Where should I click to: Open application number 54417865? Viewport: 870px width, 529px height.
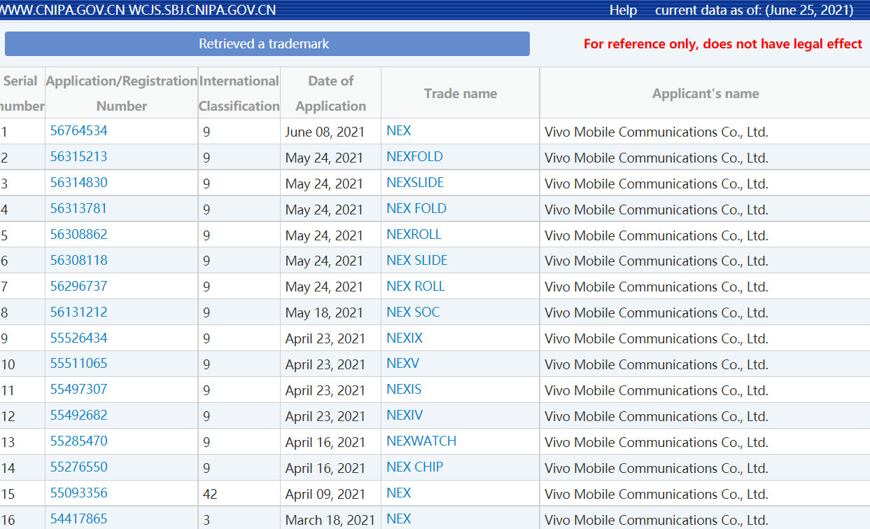click(x=79, y=519)
